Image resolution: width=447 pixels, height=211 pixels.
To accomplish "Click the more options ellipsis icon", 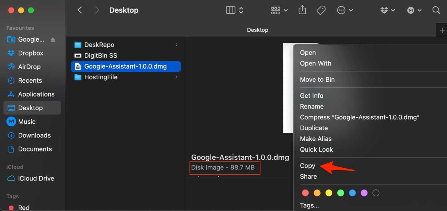I will (x=341, y=10).
